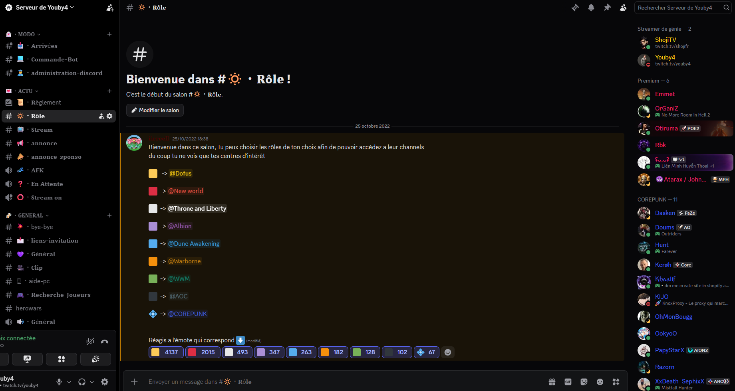
Task: Click the message author's avatar
Action: tap(134, 143)
